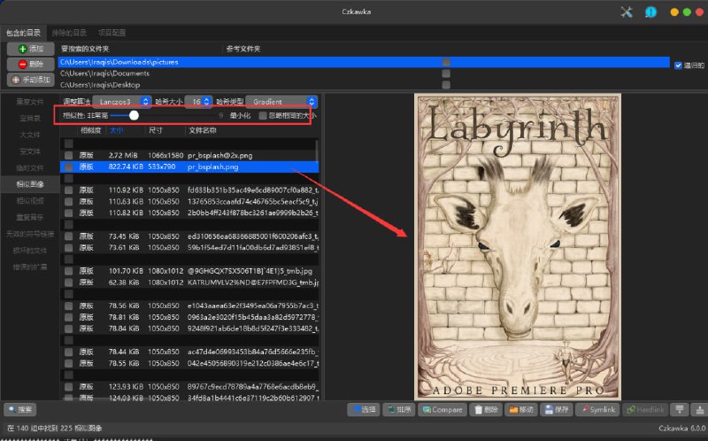
Task: Click the Symlink button
Action: pyautogui.click(x=597, y=410)
